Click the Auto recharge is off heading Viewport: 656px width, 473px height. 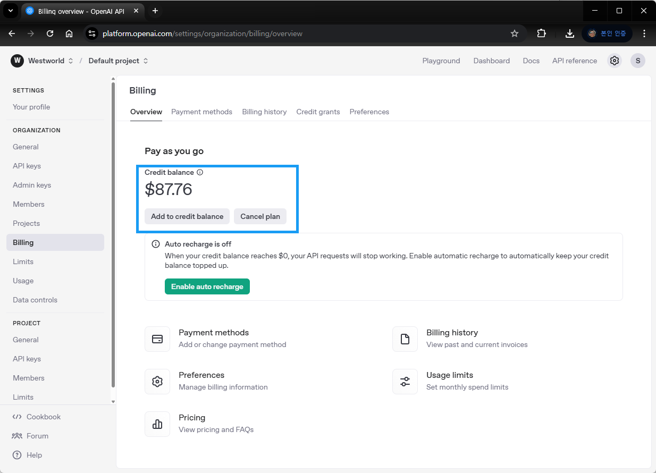[x=198, y=244]
